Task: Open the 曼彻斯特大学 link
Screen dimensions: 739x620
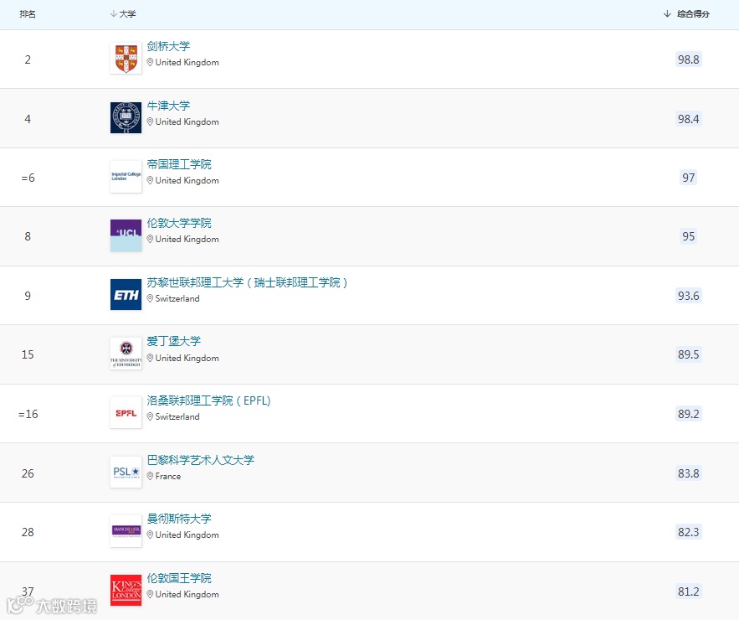Action: 179,519
